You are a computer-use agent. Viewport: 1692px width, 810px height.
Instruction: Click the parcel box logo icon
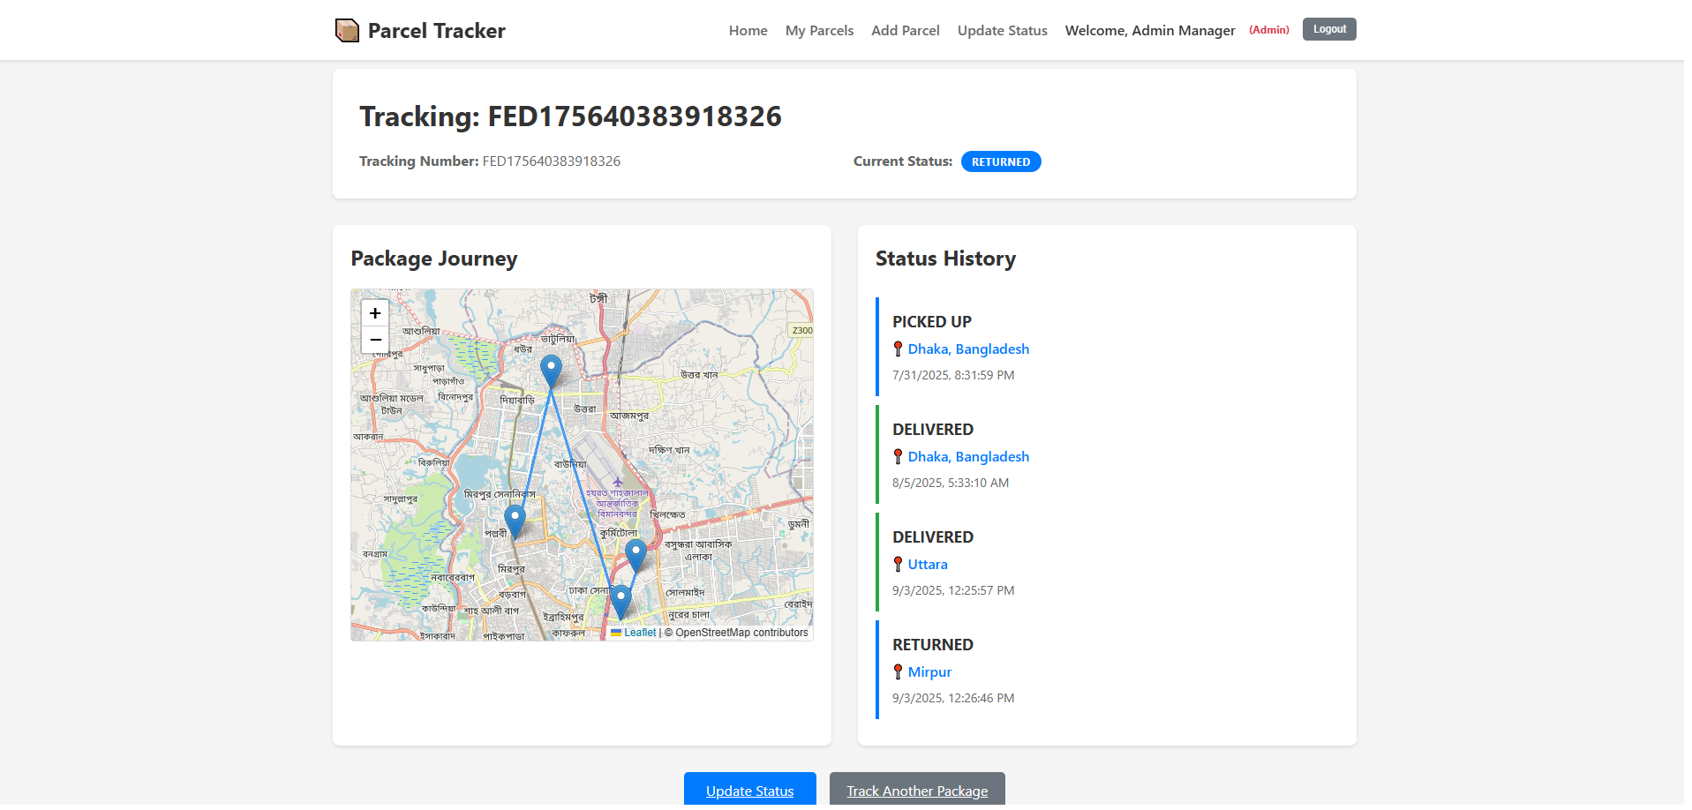point(347,31)
